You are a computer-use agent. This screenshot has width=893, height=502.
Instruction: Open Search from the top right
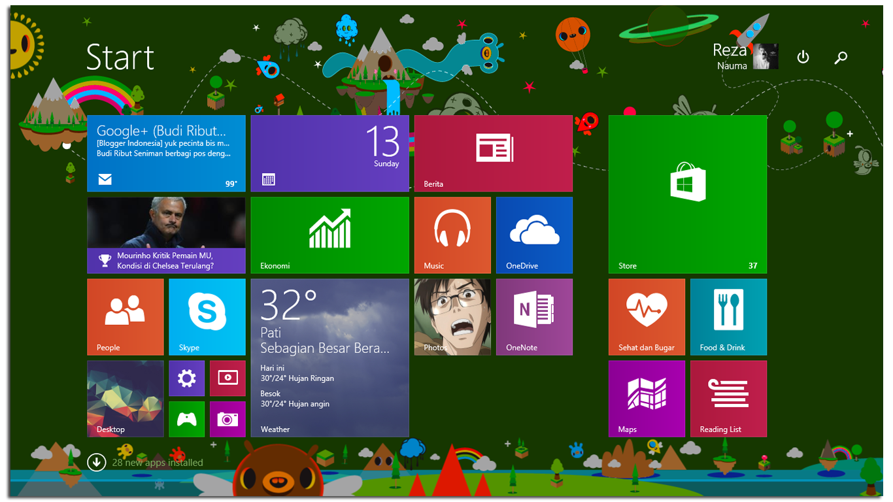(x=841, y=57)
